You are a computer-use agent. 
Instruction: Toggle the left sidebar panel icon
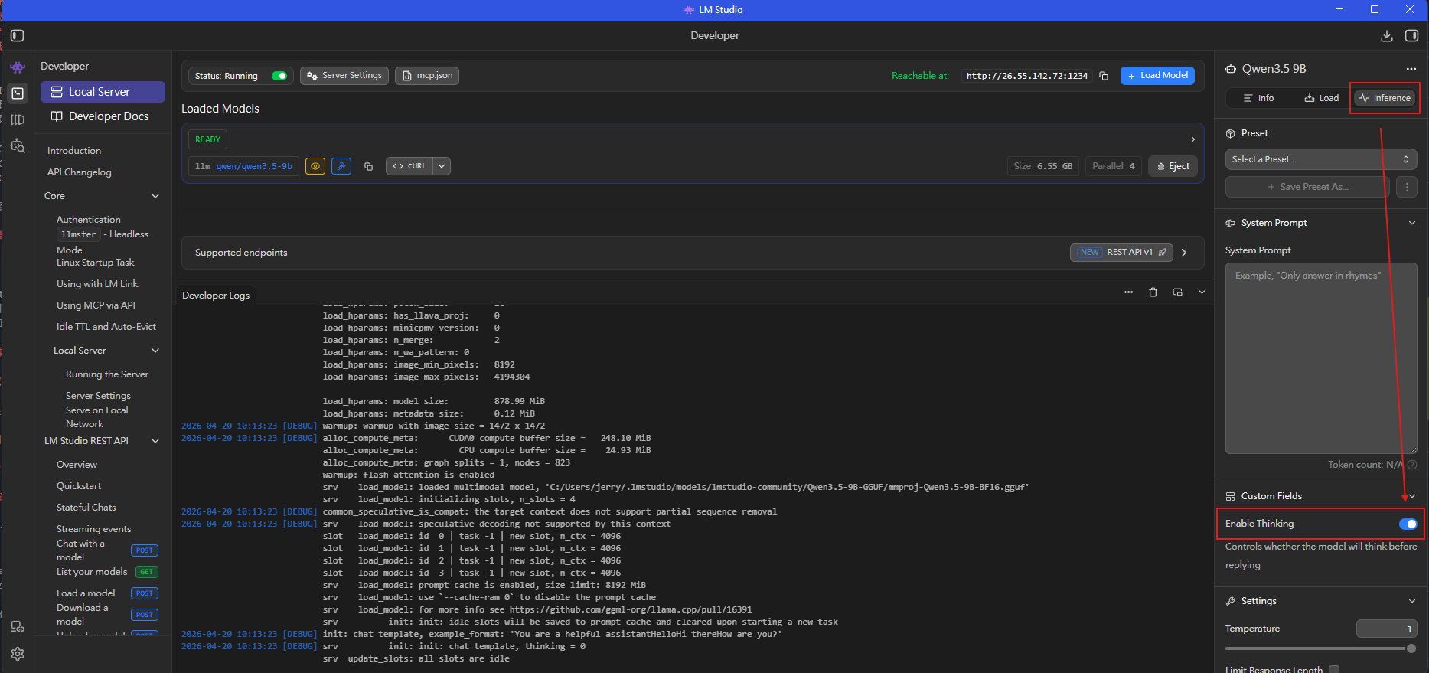click(x=18, y=35)
